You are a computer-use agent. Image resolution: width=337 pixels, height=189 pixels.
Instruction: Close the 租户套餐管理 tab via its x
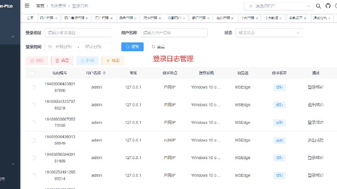point(87,18)
